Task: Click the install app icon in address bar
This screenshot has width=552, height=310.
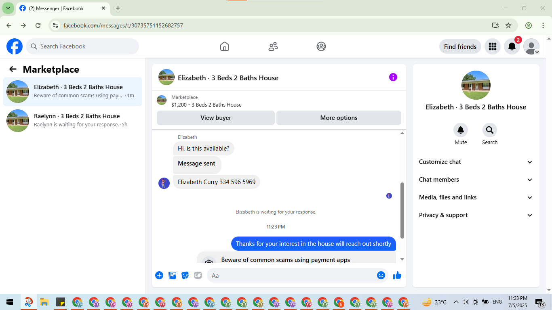Action: (495, 25)
